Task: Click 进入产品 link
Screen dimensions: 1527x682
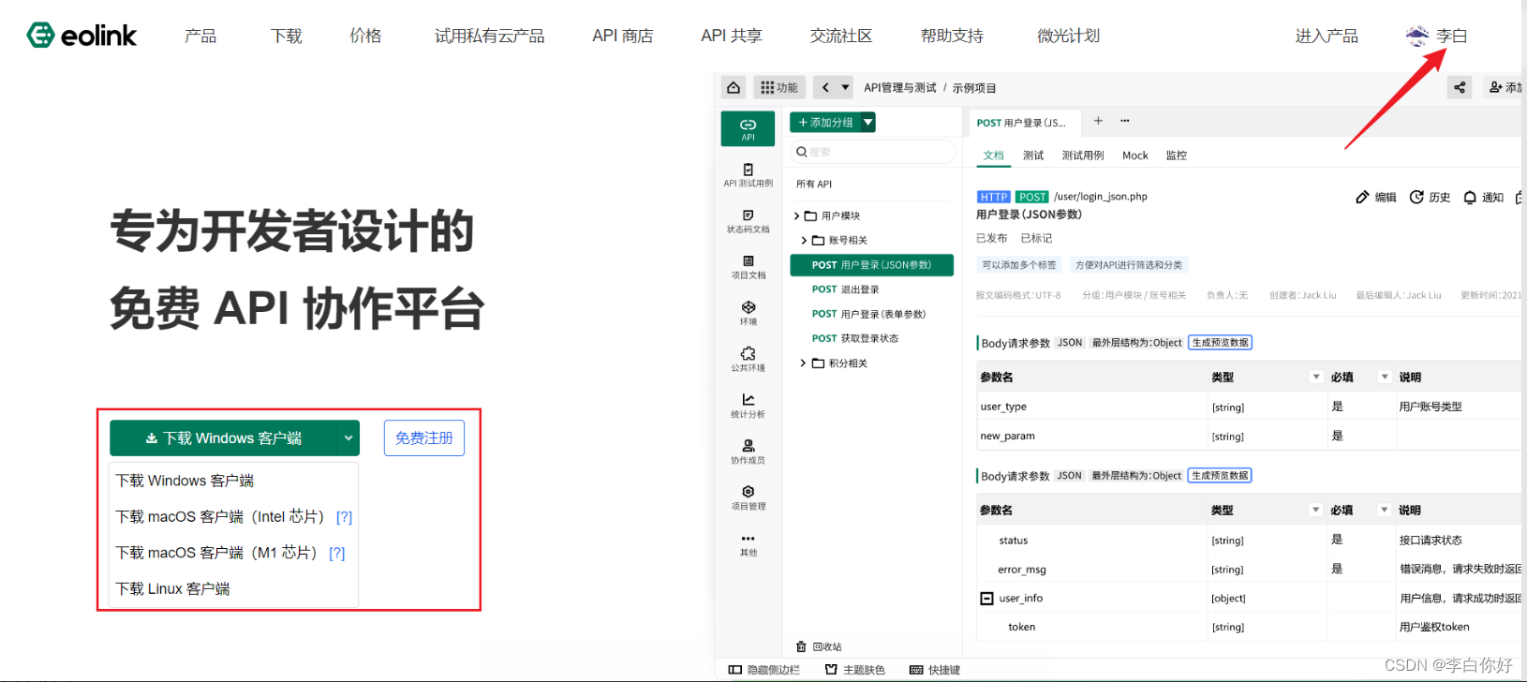Action: (1327, 36)
